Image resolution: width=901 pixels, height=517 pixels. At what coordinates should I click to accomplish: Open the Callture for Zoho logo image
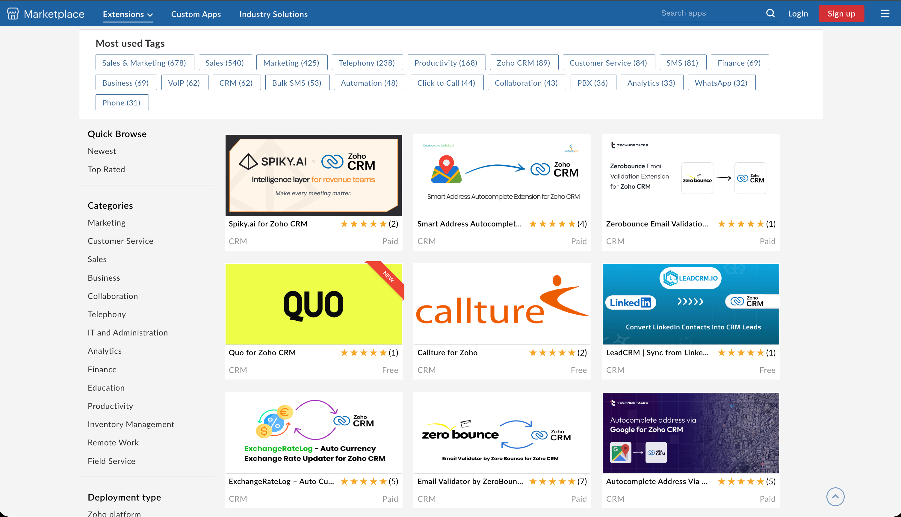click(x=502, y=304)
